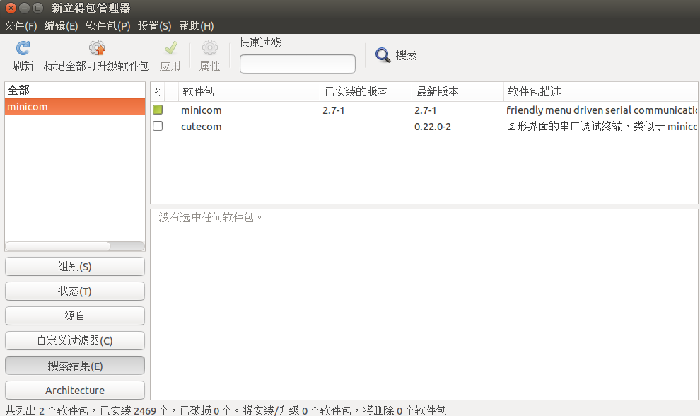The height and width of the screenshot is (416, 700).
Task: Click the 没有选中任何软件包 message
Action: pos(210,218)
